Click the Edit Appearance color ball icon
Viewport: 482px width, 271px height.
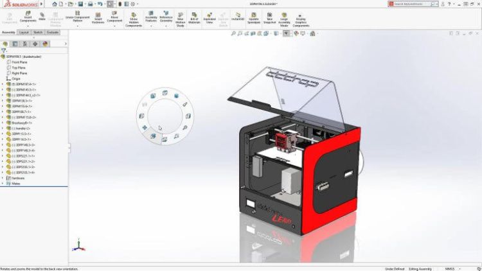point(296,33)
